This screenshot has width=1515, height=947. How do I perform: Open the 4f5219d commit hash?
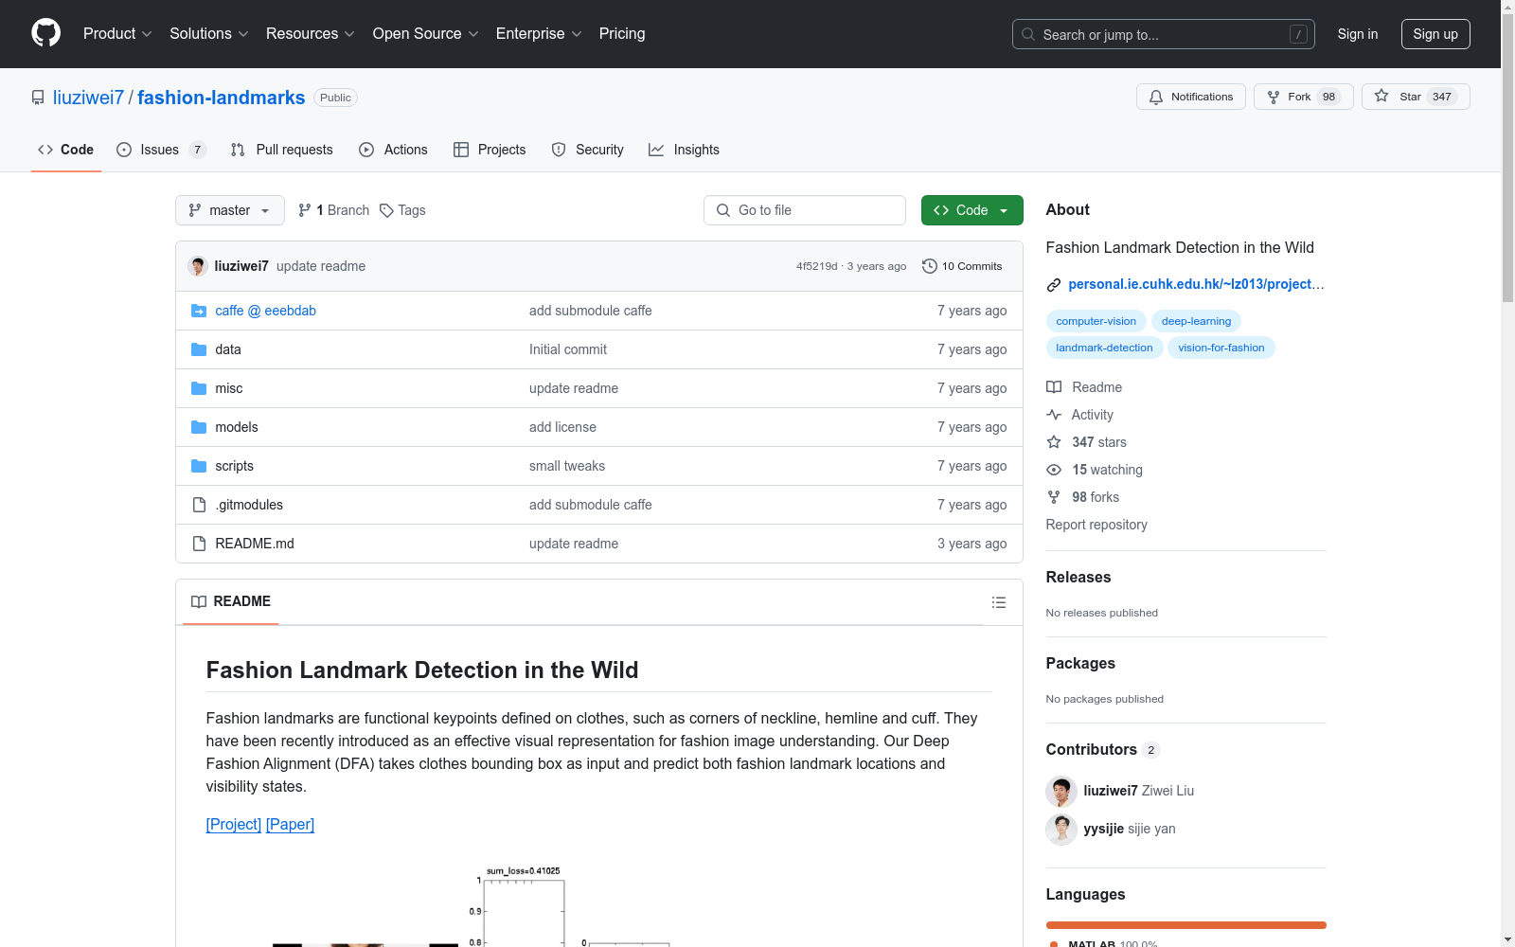[x=816, y=266]
